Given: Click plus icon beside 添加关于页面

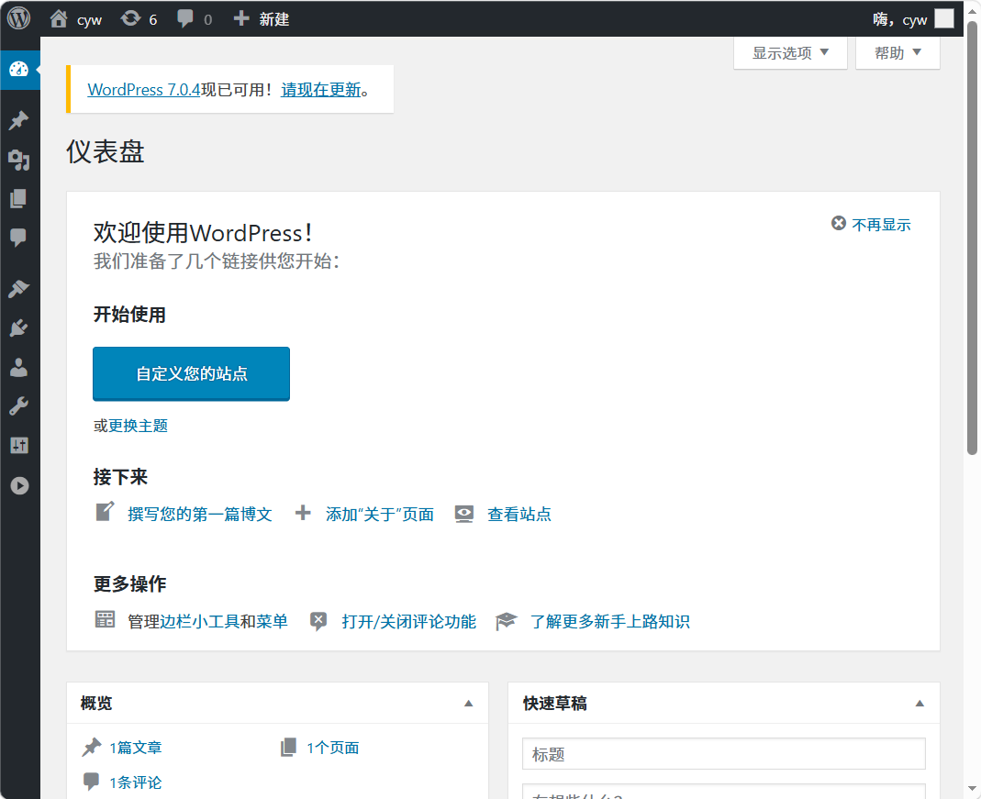Looking at the screenshot, I should (303, 514).
